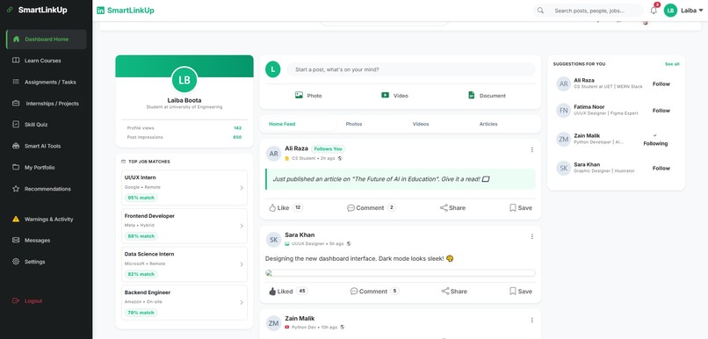Click the broken image in Sara Khan's post
Screen dimensions: 708x339
pyautogui.click(x=400, y=273)
